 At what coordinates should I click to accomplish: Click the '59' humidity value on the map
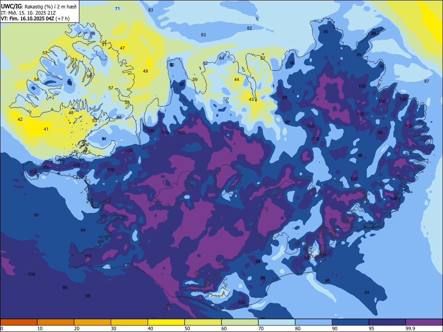point(195,80)
